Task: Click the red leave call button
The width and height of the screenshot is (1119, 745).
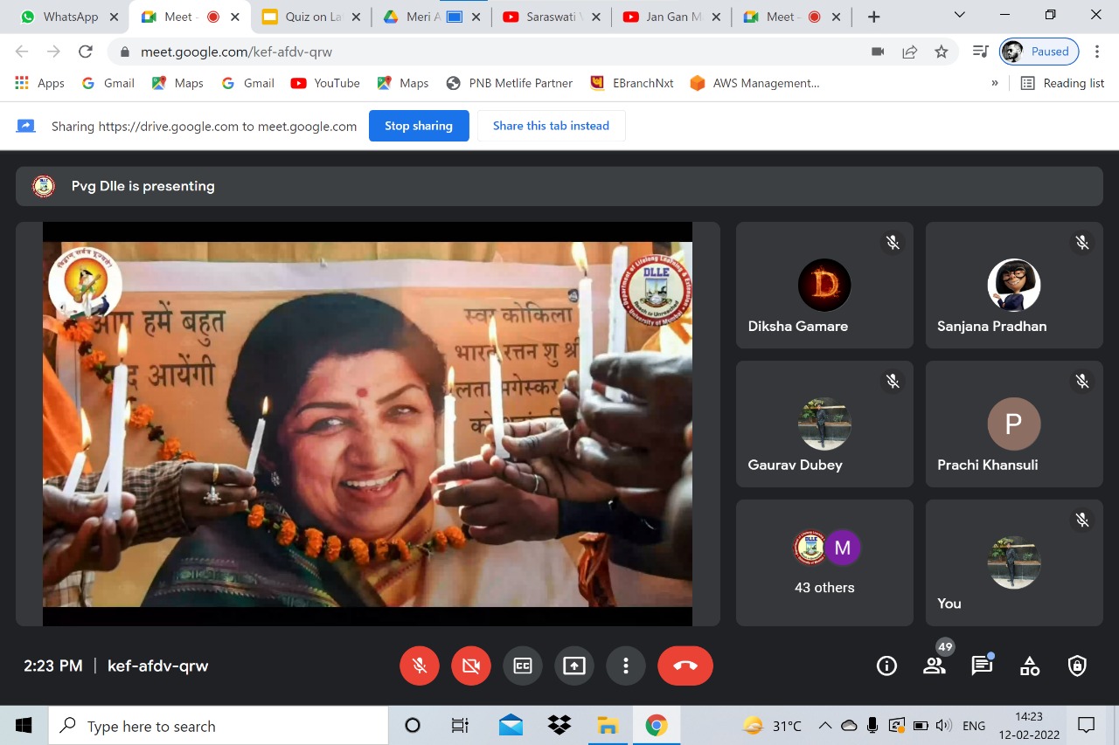Action: (685, 666)
